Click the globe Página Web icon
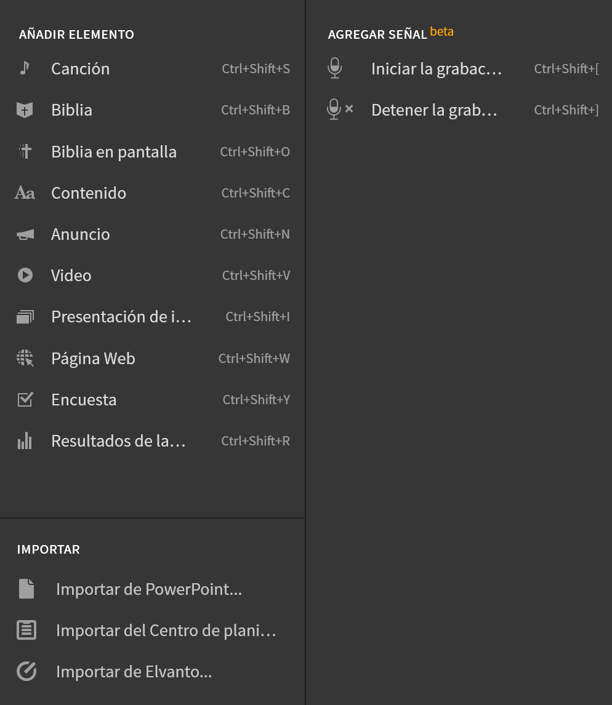This screenshot has height=705, width=612. tap(25, 359)
